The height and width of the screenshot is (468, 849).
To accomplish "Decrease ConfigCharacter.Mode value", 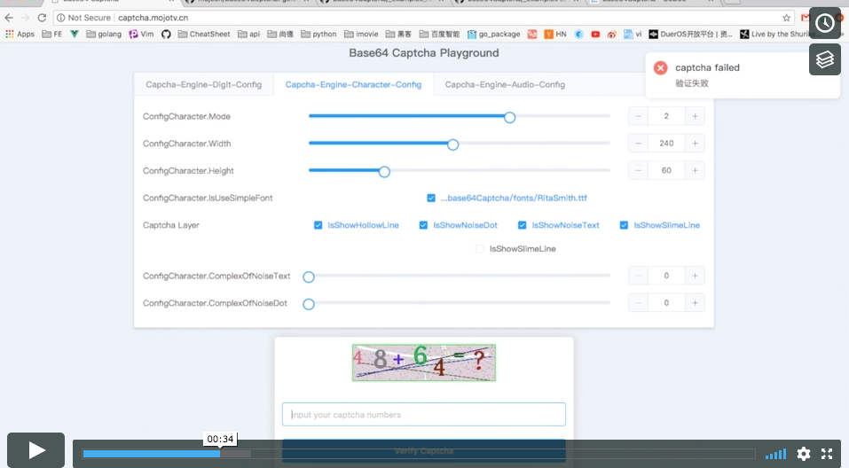I will (x=639, y=116).
